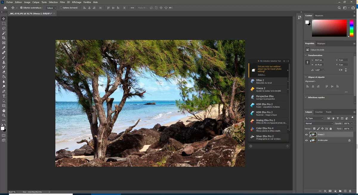Screen dimensions: 358x195
Task: Create a new layer group
Action: (340, 191)
